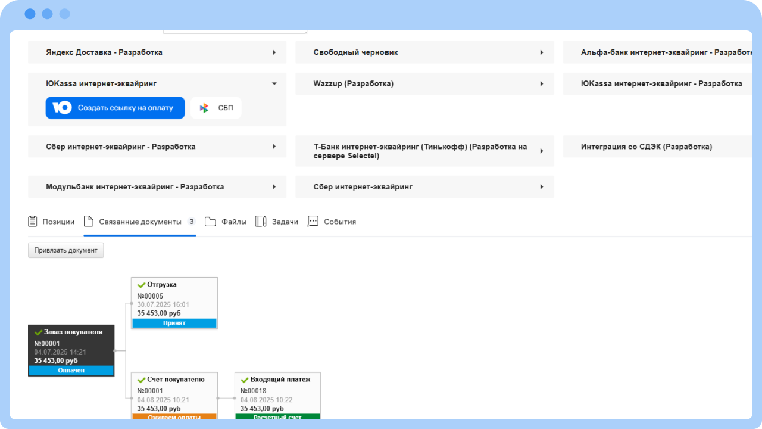Switch to the Позиции tab
The width and height of the screenshot is (762, 429).
click(51, 222)
